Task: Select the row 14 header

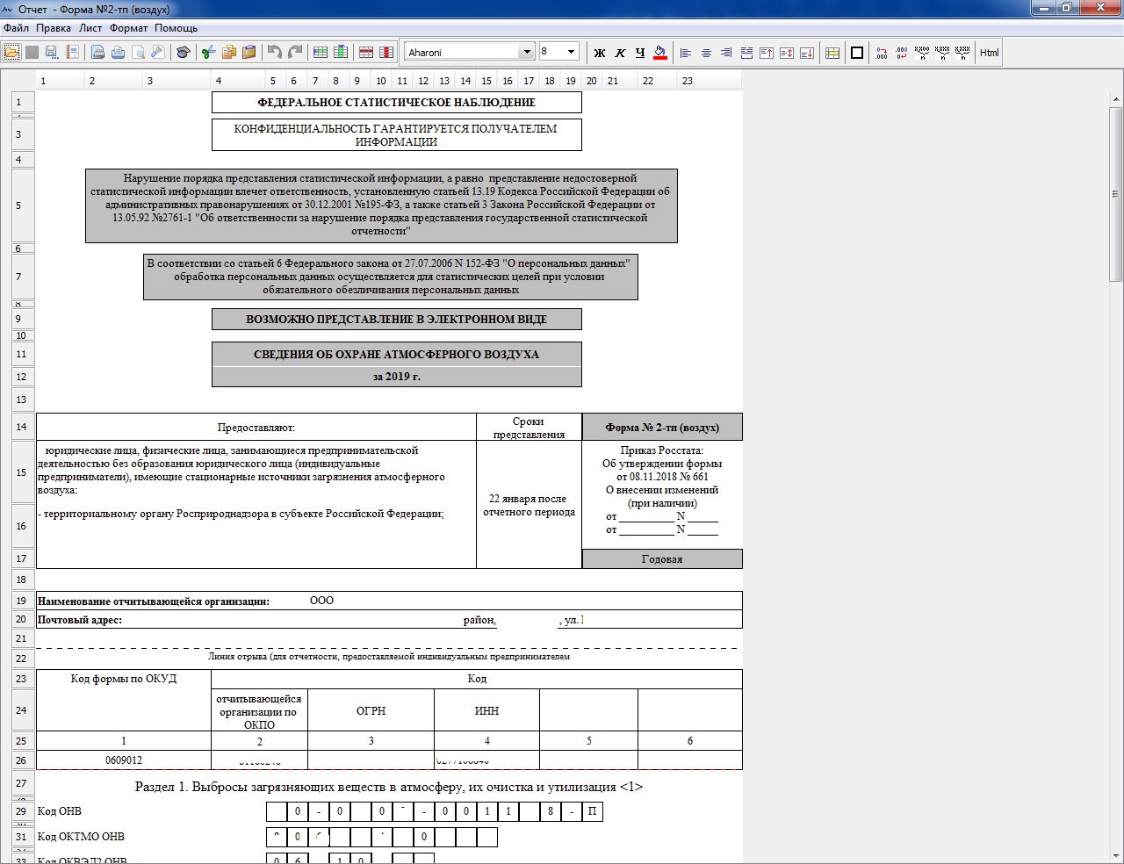Action: tap(21, 428)
